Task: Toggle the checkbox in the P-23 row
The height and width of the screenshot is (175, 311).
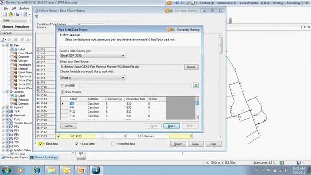Action: tap(58, 136)
